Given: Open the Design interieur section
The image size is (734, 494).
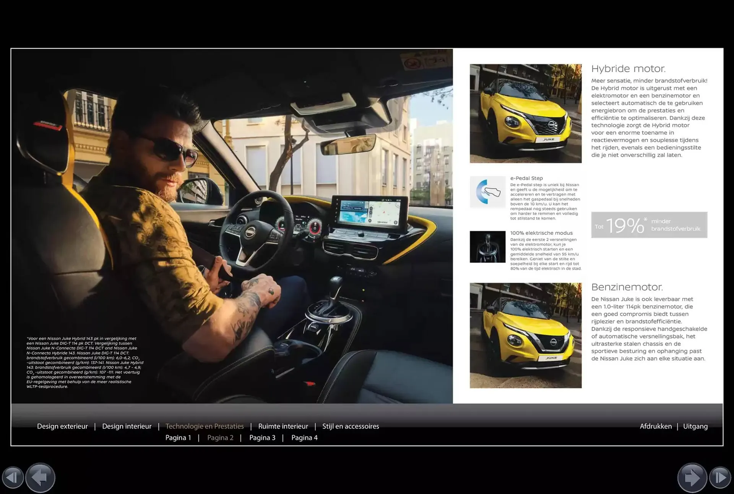Looking at the screenshot, I should click(x=127, y=426).
